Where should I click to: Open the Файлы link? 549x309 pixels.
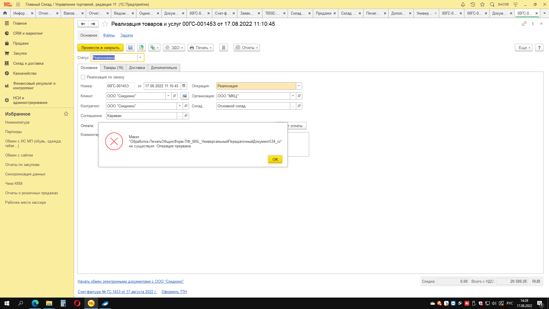[x=109, y=35]
